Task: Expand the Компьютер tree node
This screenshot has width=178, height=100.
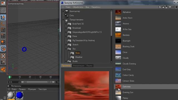Action: [63, 11]
